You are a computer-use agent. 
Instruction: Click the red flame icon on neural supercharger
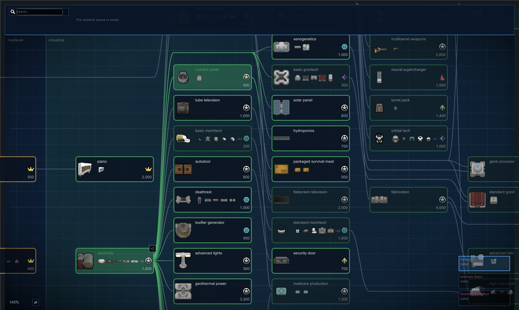coord(442,77)
